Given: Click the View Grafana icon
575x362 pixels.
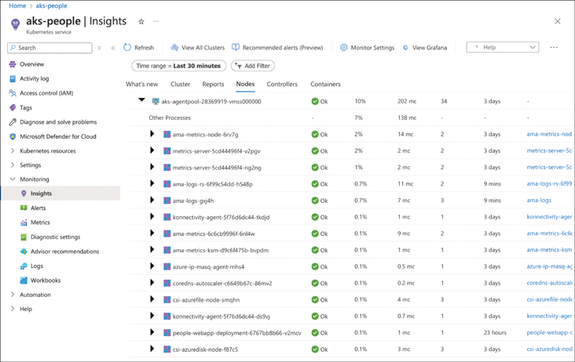Looking at the screenshot, I should (x=405, y=48).
